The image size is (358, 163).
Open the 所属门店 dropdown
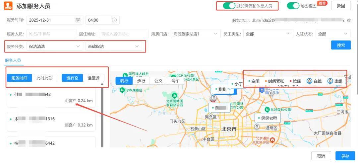coord(196,34)
